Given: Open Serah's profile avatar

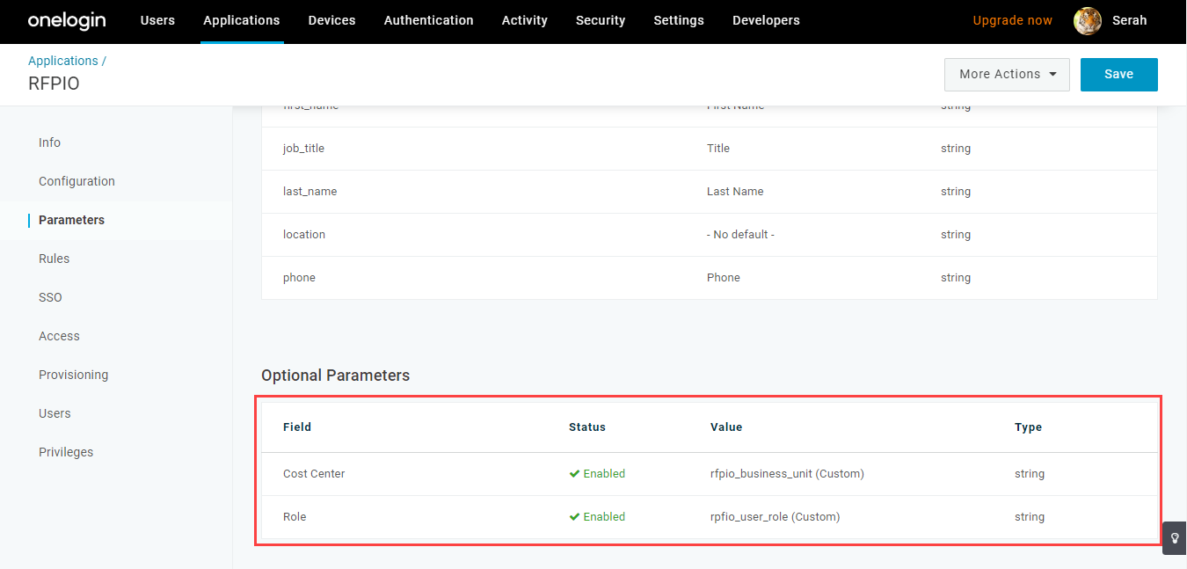Looking at the screenshot, I should (x=1088, y=21).
